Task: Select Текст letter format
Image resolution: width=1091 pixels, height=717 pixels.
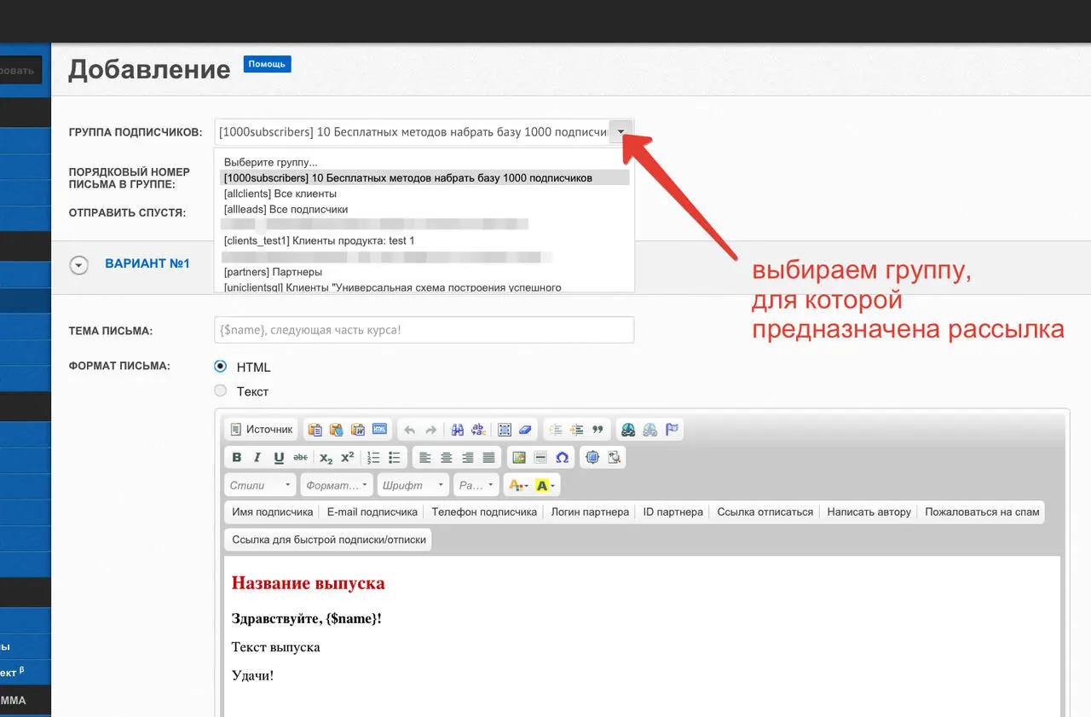Action: (221, 390)
